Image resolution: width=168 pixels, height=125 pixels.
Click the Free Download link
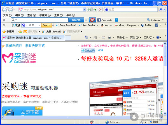coord(66,25)
